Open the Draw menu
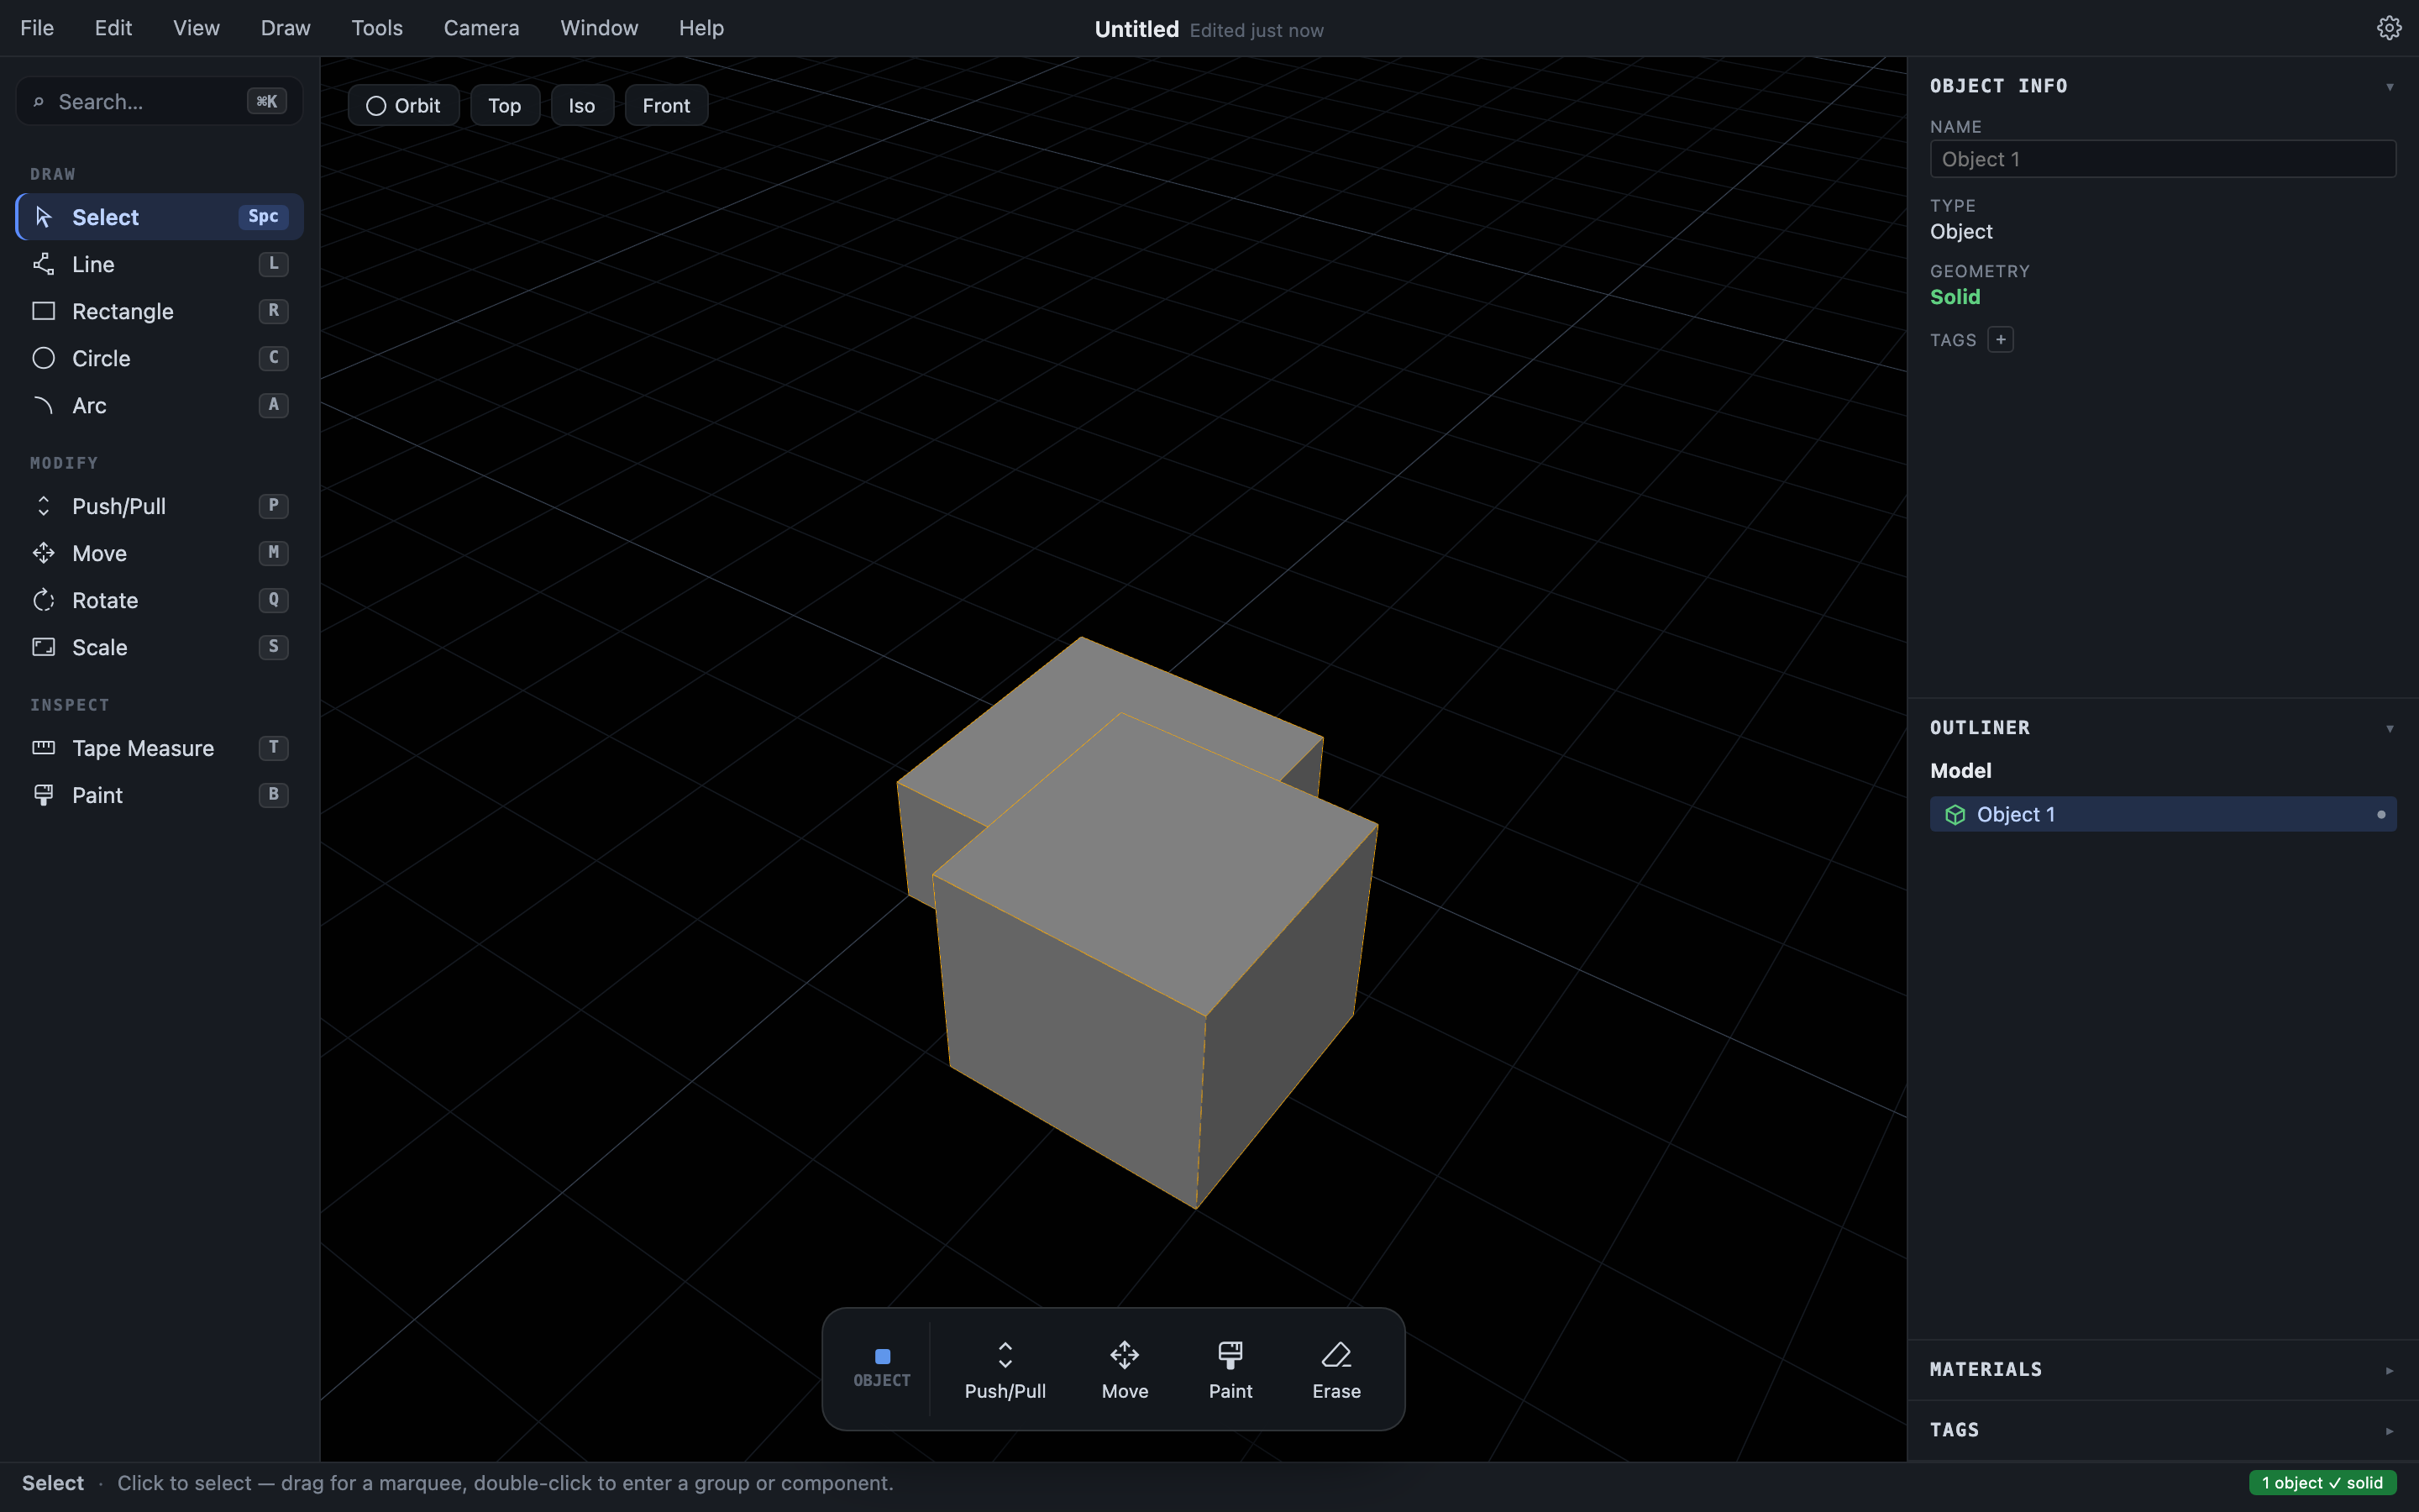Viewport: 2419px width, 1512px height. (x=285, y=28)
